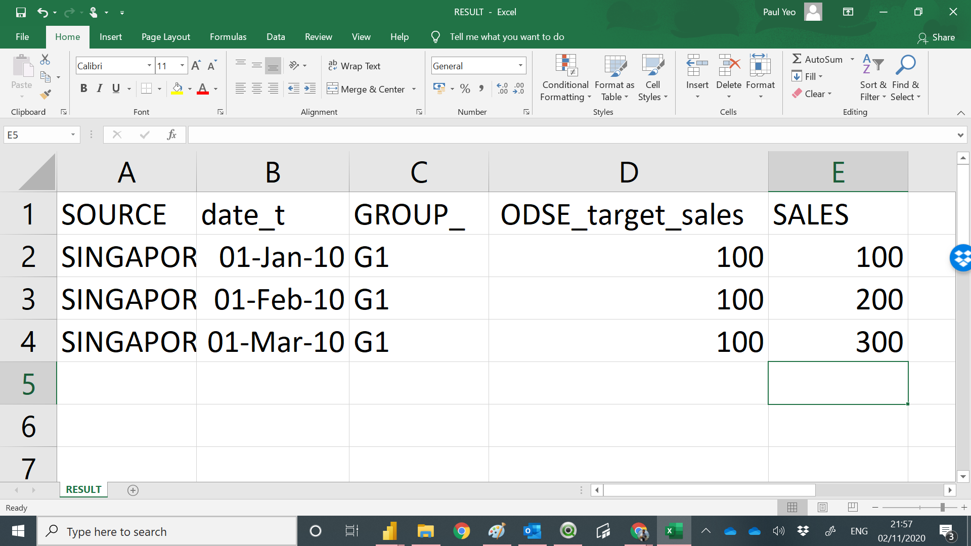Viewport: 971px width, 546px height.
Task: Apply the yellow Fill Color swatch
Action: pyautogui.click(x=177, y=89)
